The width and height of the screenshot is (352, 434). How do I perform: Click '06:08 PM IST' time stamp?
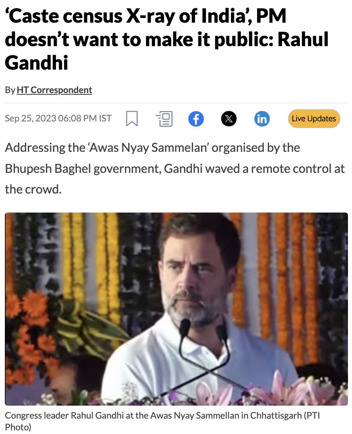tap(85, 118)
